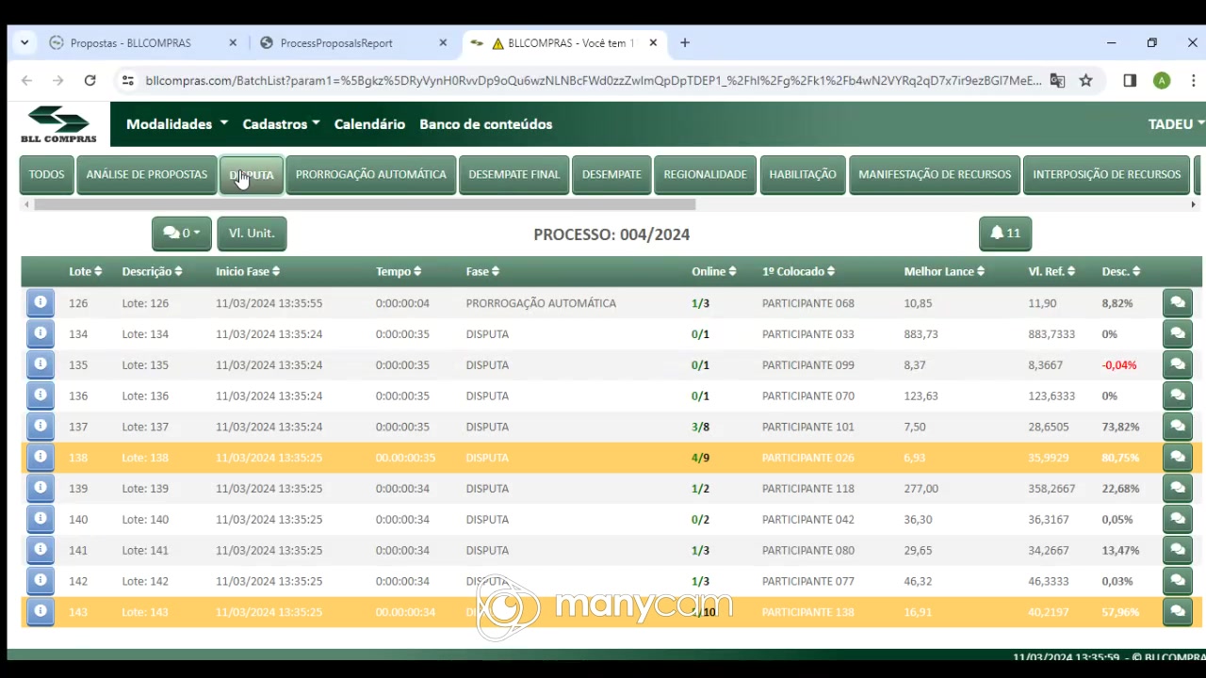Click the browser reload icon

pyautogui.click(x=90, y=81)
